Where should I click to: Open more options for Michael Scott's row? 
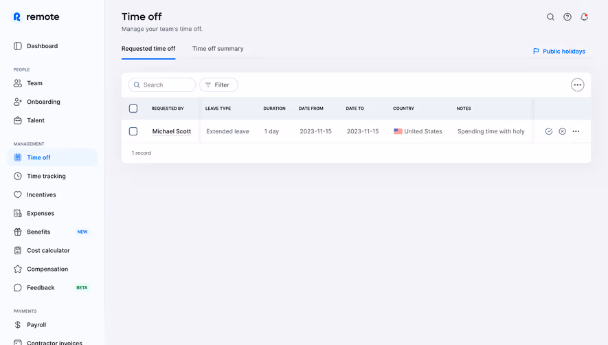click(x=576, y=131)
